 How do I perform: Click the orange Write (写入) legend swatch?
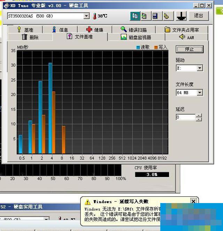click(x=156, y=47)
